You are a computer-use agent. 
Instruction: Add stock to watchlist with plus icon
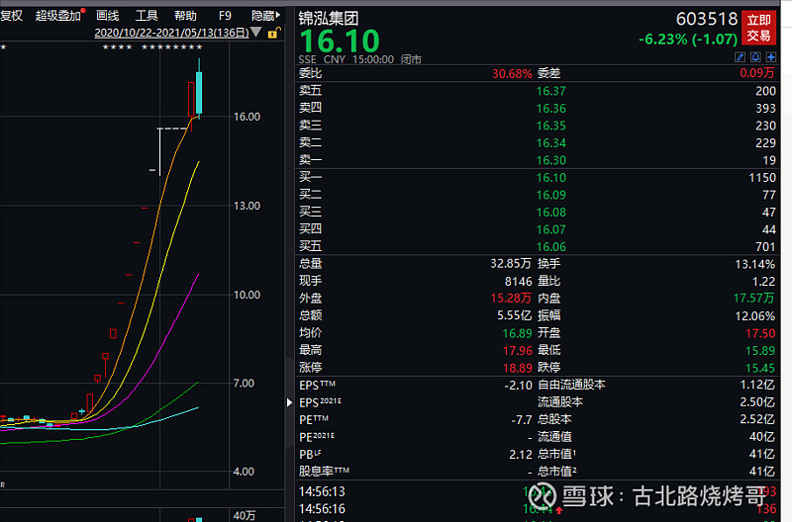(x=771, y=57)
